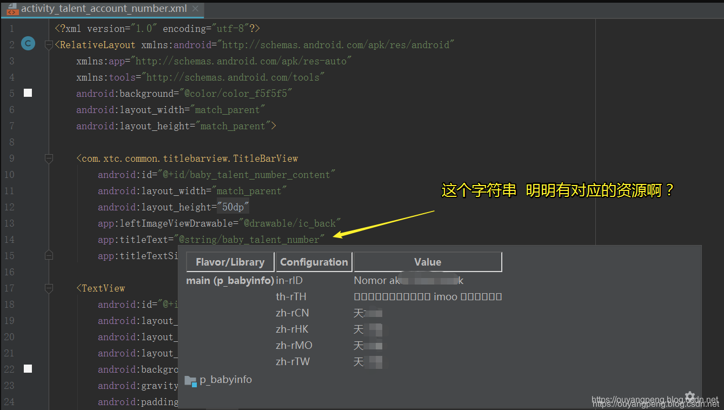Click android:padding attribute on line 24
The width and height of the screenshot is (724, 410).
(138, 401)
